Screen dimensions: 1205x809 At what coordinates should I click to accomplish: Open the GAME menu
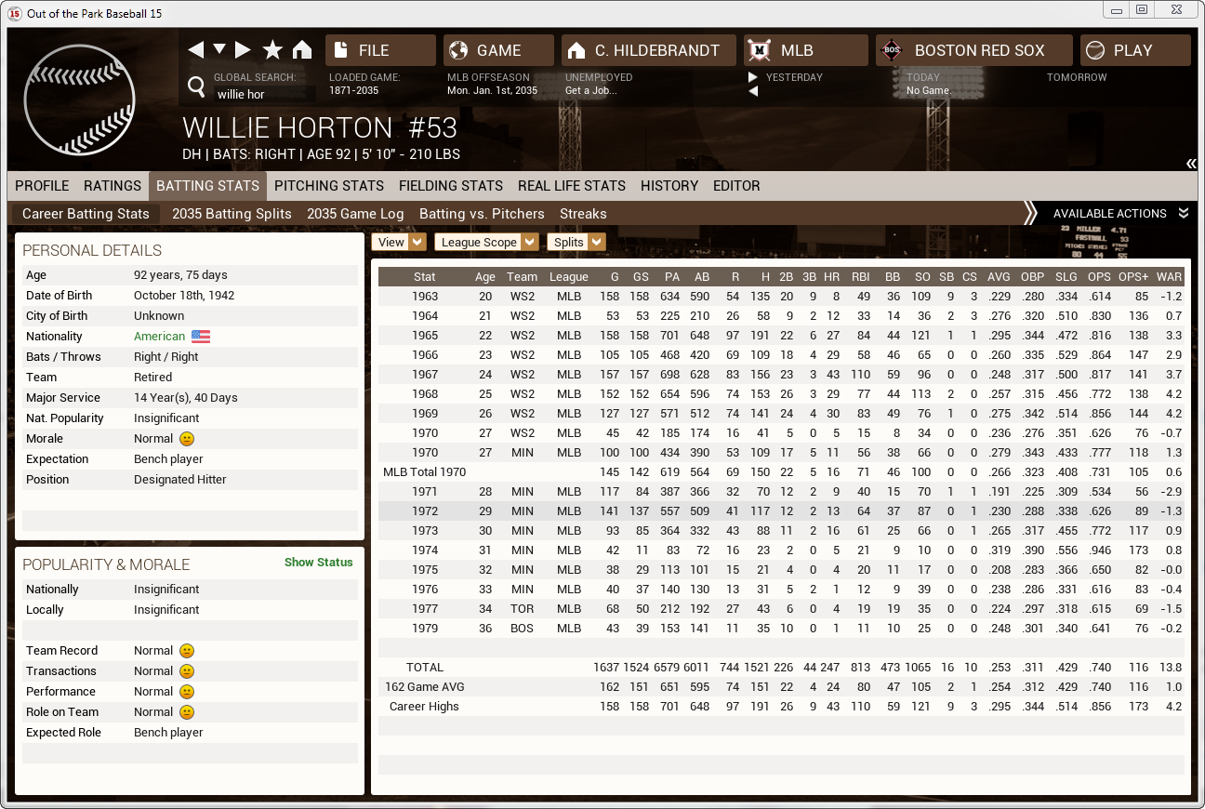[x=498, y=50]
